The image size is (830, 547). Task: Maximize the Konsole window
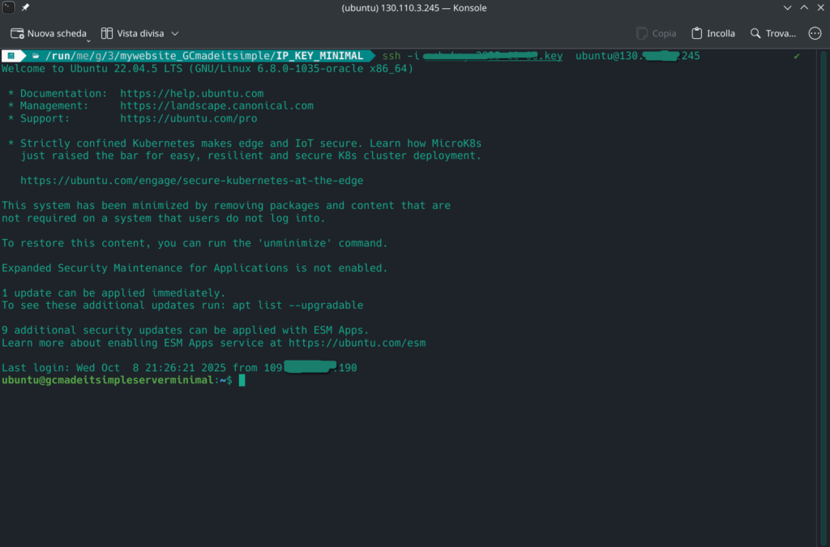click(803, 8)
